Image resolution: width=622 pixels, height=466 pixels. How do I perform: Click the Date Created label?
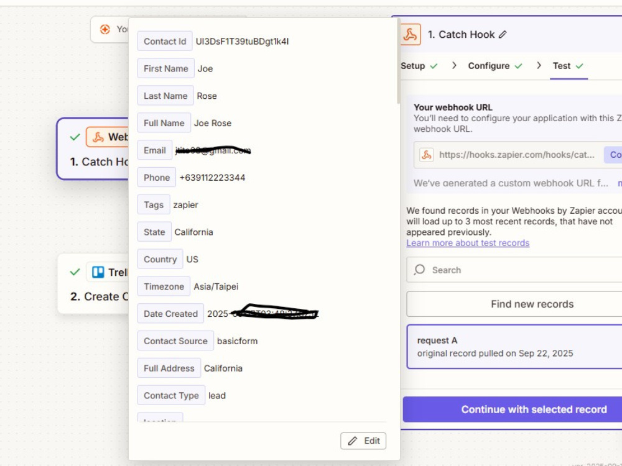[x=170, y=314]
